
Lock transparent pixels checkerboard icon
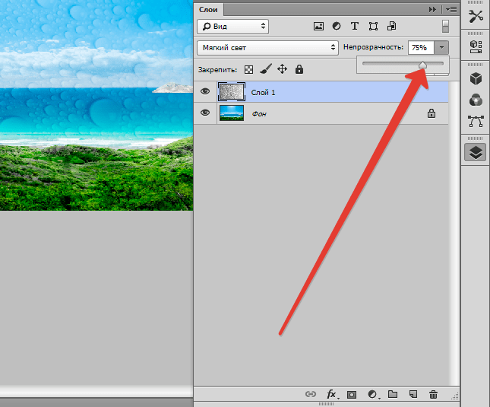tap(248, 69)
